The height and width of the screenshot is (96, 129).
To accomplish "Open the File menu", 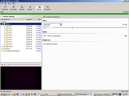I will pyautogui.click(x=2, y=4).
